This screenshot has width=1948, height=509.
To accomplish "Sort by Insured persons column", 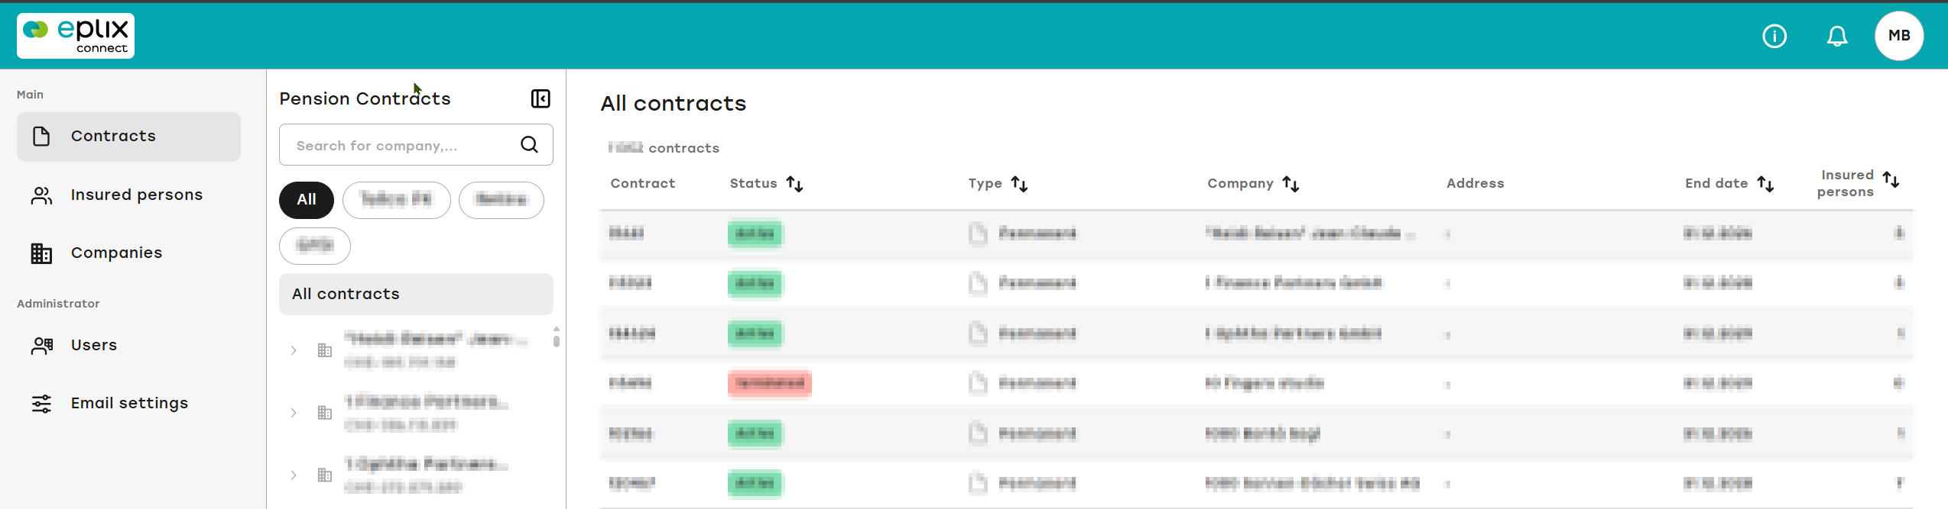I will click(x=1891, y=180).
